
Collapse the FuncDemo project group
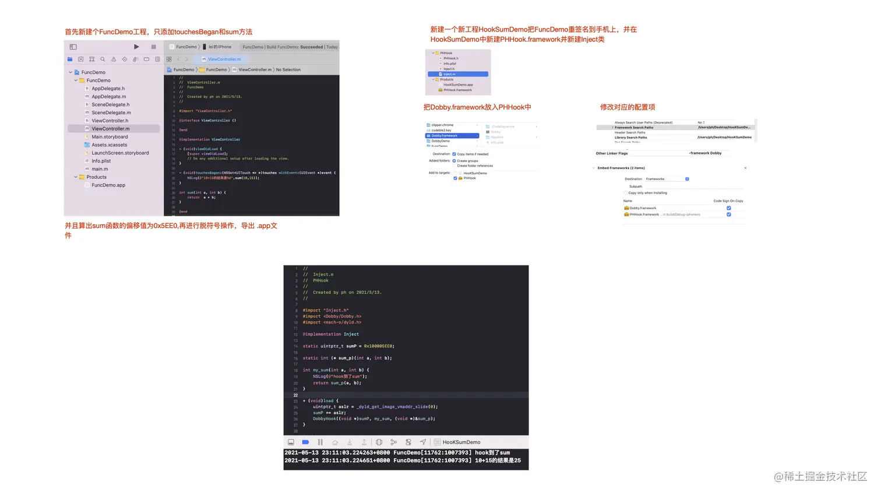[x=70, y=72]
